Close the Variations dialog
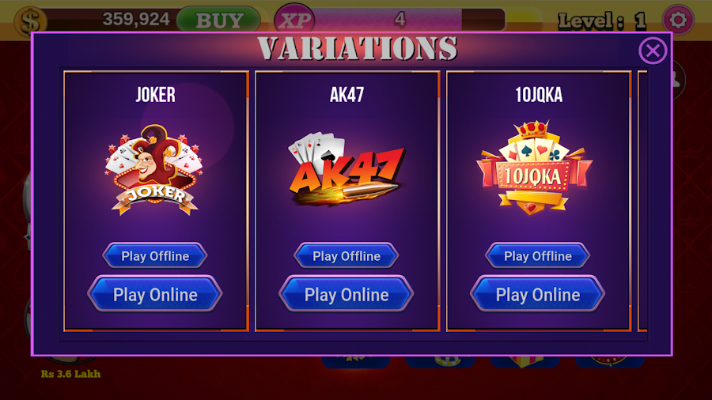The image size is (712, 400). coord(653,51)
